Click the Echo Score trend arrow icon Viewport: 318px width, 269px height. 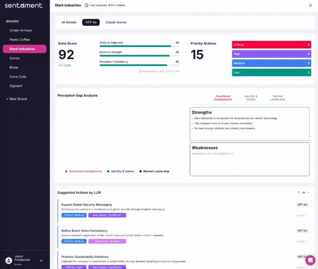(60, 65)
